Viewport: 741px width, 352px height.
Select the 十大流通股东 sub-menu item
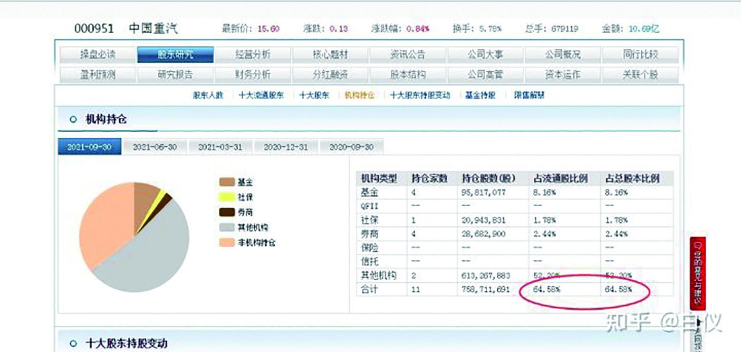pos(261,95)
